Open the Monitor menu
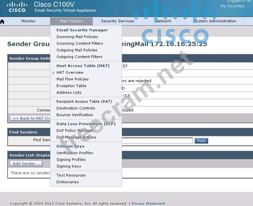The height and width of the screenshot is (206, 253). 29,21
